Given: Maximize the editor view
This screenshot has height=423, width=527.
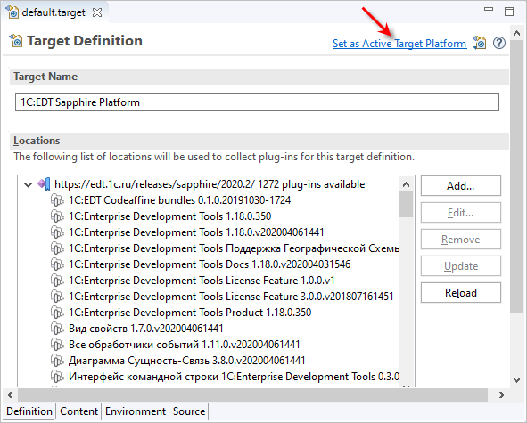Looking at the screenshot, I should click(509, 12).
